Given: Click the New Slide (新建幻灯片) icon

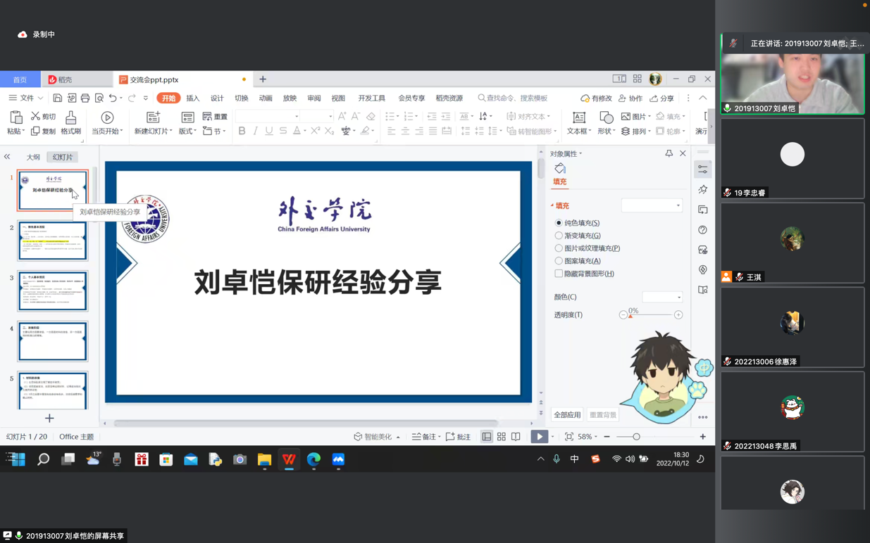Looking at the screenshot, I should [x=153, y=118].
